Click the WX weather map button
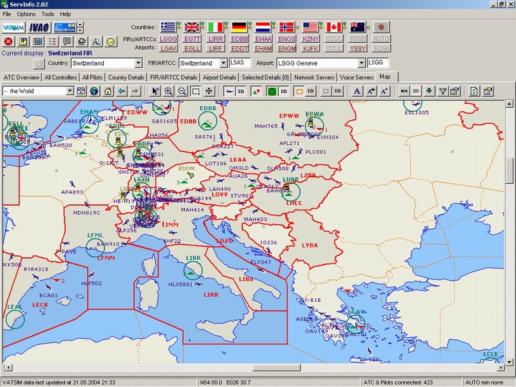 [404, 91]
